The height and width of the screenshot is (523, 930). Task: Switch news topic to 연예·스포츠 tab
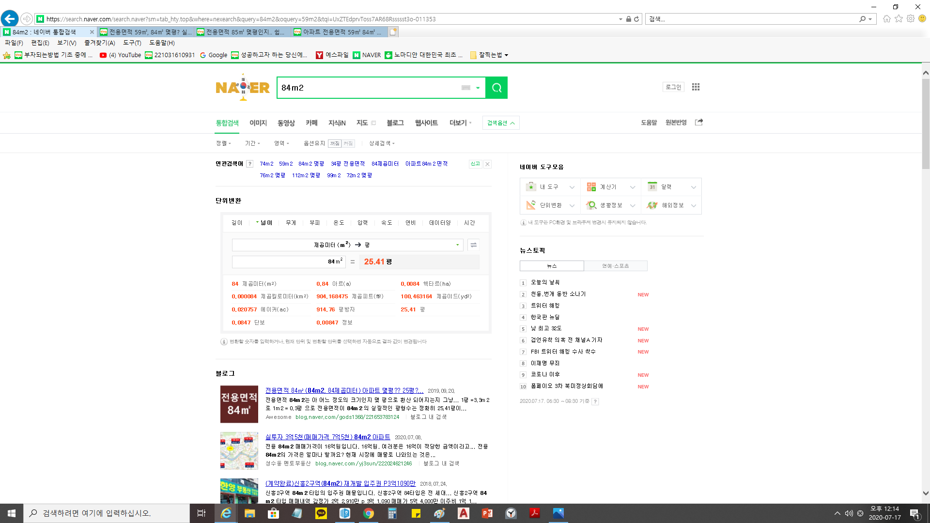coord(615,266)
